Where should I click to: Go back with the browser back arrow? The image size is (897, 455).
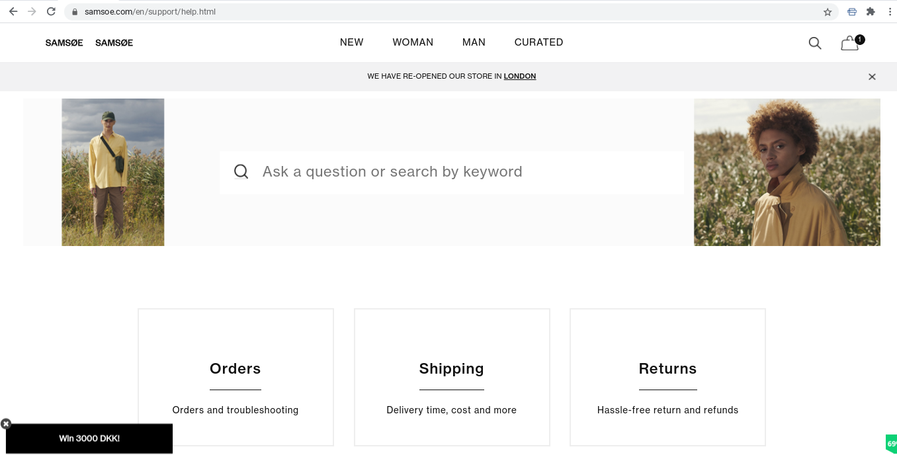pyautogui.click(x=13, y=11)
